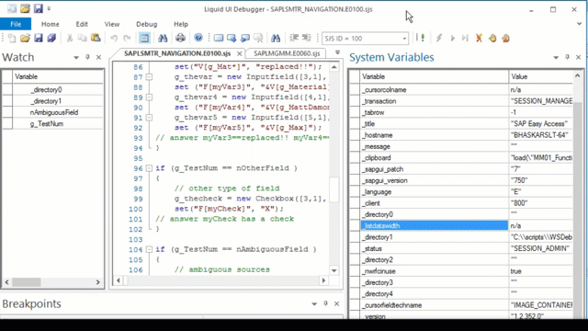Image resolution: width=588 pixels, height=331 pixels.
Task: Click the Print toolbar icon
Action: pyautogui.click(x=180, y=38)
